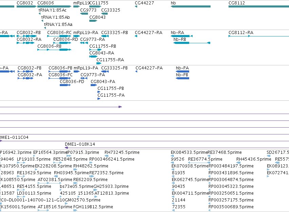Image resolution: width=289 pixels, height=212 pixels.
Task: Select the hb-RA transcript
Action: (182, 36)
